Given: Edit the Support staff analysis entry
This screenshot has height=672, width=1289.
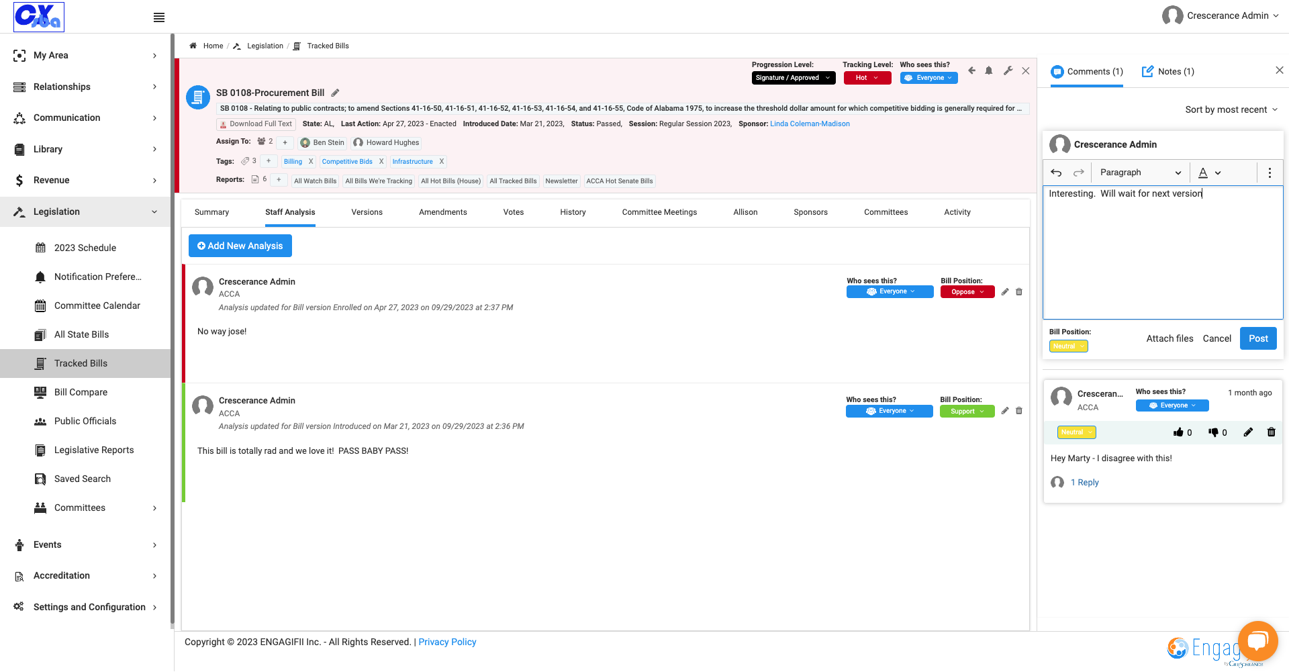Looking at the screenshot, I should (x=1005, y=411).
